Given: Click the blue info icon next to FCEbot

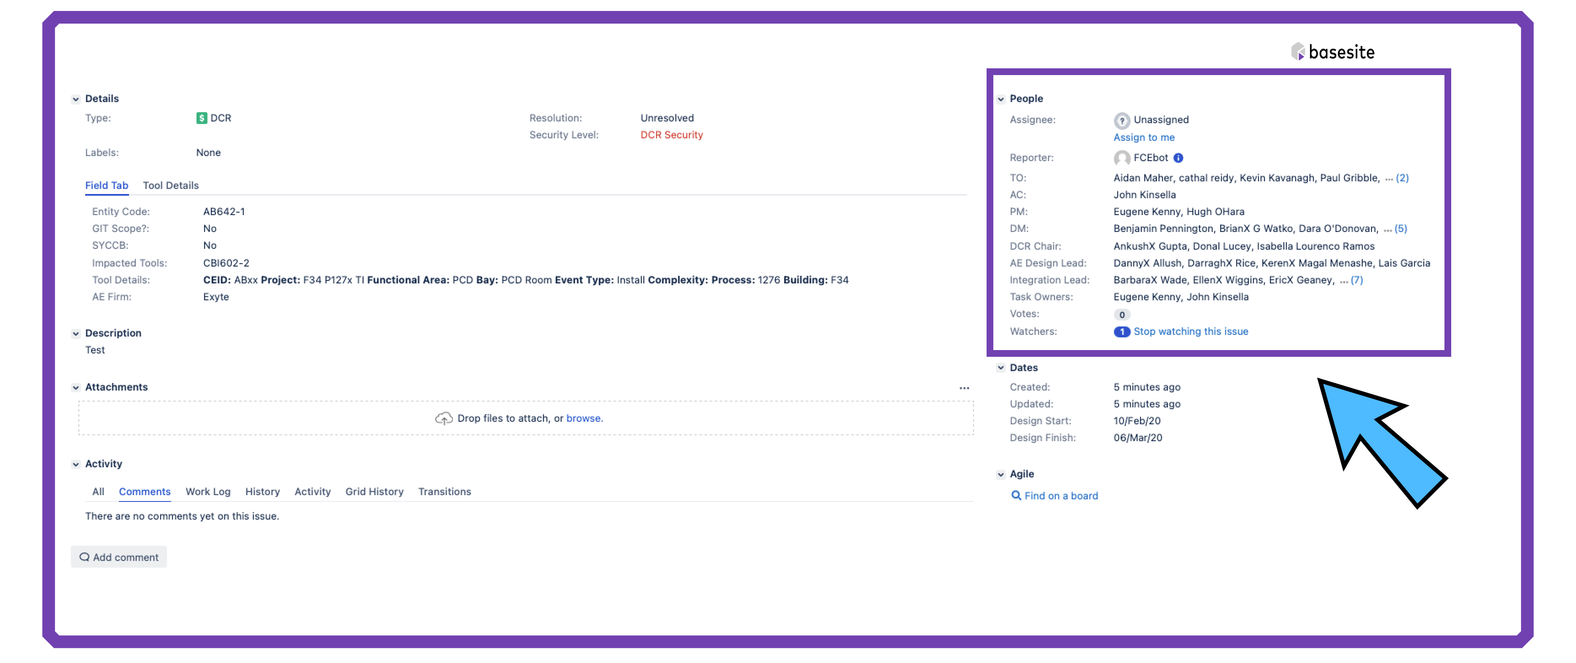Looking at the screenshot, I should 1178,158.
